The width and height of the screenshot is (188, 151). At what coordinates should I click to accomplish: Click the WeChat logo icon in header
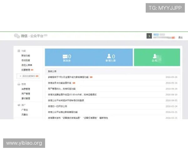click(x=17, y=36)
